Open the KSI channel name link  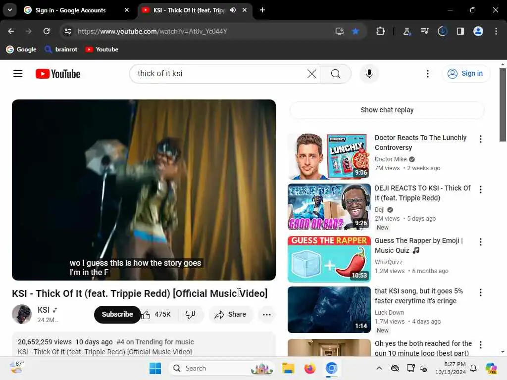tap(44, 310)
